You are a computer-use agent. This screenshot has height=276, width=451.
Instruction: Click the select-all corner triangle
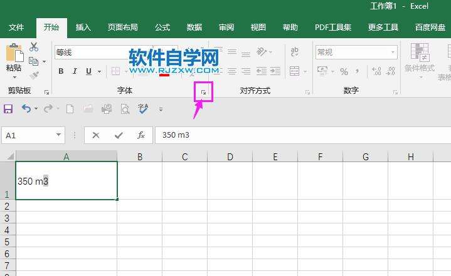coord(10,156)
